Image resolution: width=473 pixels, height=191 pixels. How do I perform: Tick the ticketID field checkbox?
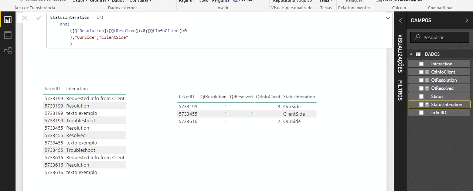pyautogui.click(x=421, y=113)
